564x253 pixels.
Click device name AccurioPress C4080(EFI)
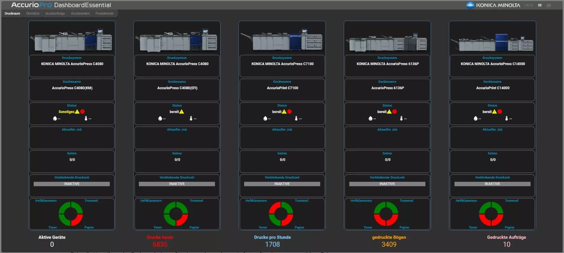tap(177, 88)
